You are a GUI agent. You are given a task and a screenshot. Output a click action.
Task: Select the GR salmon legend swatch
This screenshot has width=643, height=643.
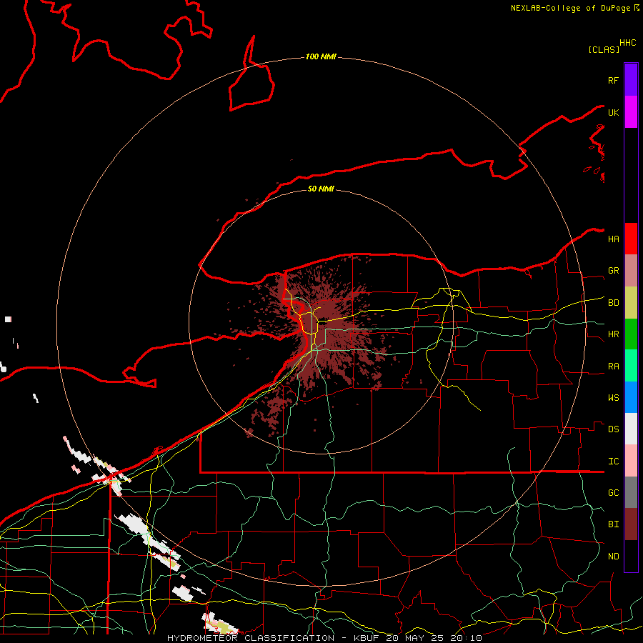click(631, 271)
